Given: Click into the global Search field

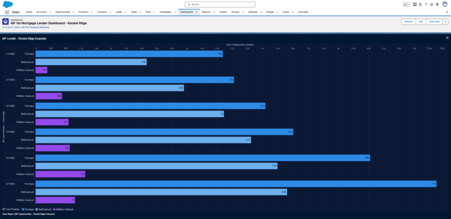Looking at the screenshot, I should pyautogui.click(x=220, y=4).
